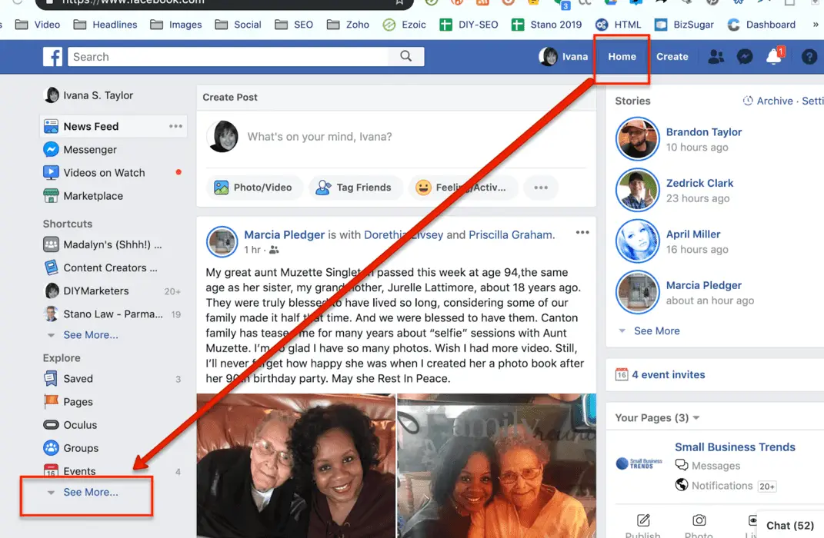Open the Archive link in Stories
Image resolution: width=824 pixels, height=538 pixels.
click(x=775, y=101)
